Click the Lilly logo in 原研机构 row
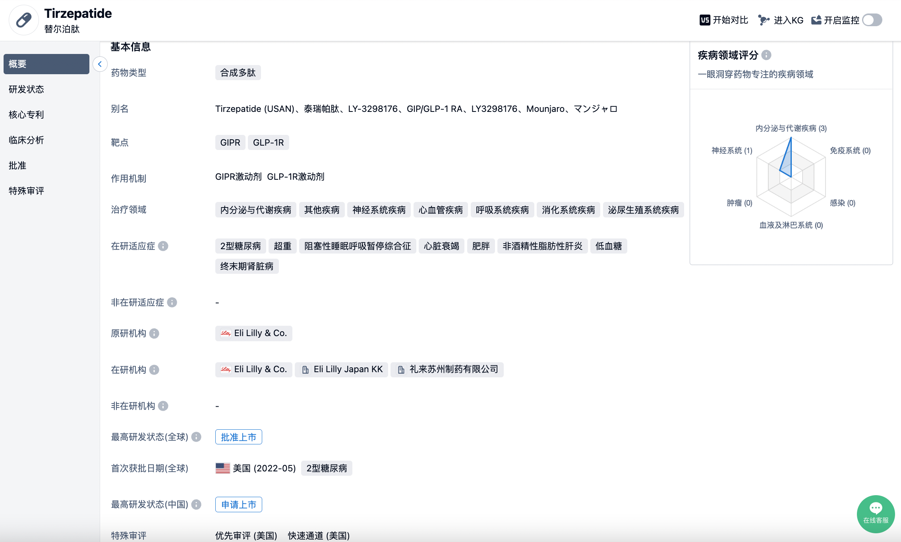901x542 pixels. pos(226,333)
